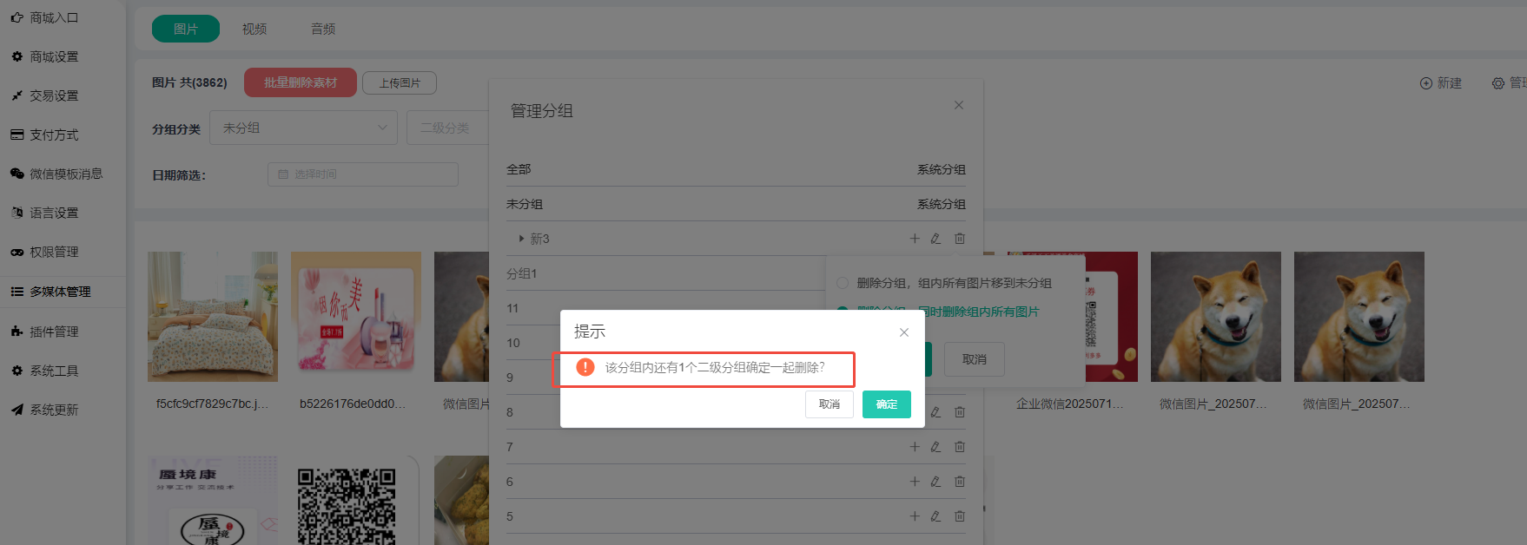Screen dimensions: 1527x545
Task: Click 取消 in the 提示 dialog
Action: [829, 404]
